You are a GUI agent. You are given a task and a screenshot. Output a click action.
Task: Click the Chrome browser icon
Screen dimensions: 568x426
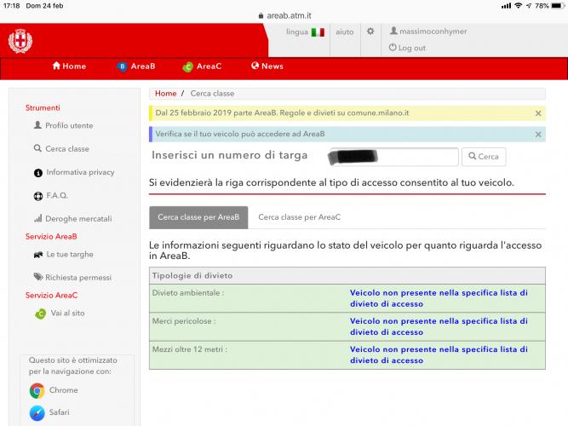point(37,390)
